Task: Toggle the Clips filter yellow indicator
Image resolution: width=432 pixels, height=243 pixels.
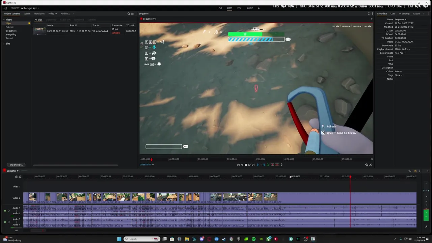Action: (29, 23)
